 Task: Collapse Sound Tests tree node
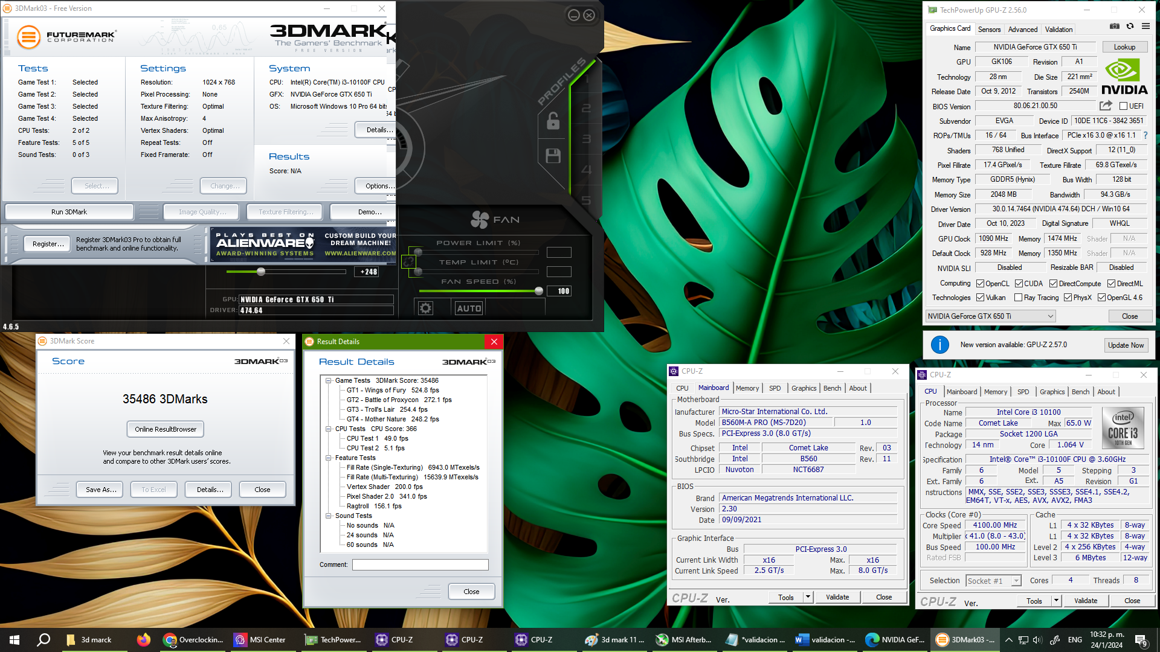click(x=329, y=516)
